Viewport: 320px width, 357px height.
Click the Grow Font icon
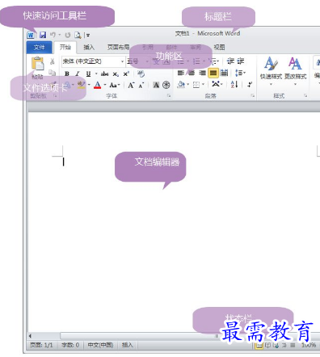[x=131, y=86]
